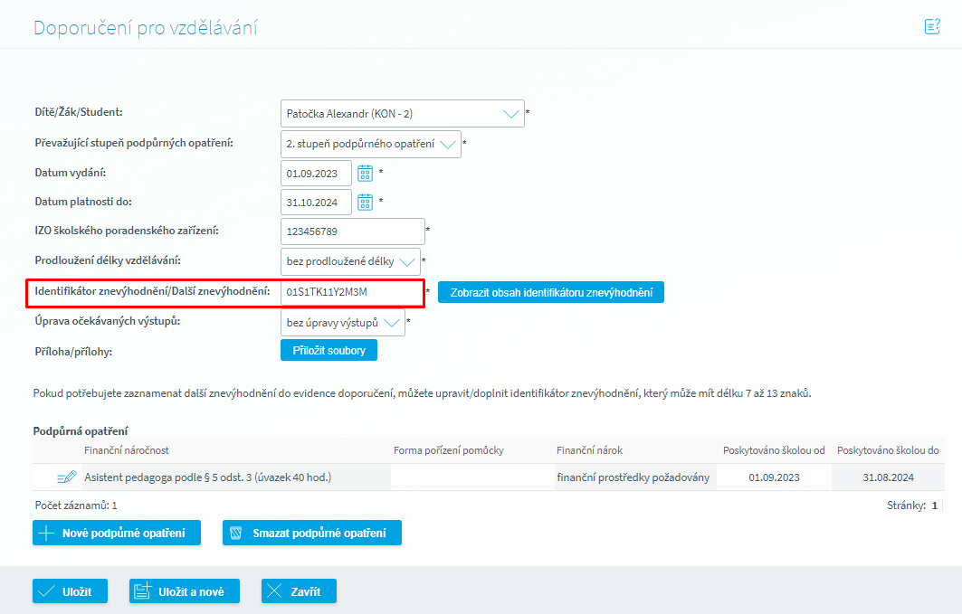Click the pencil edit icon for Asistent pedagoga row
The width and height of the screenshot is (962, 614).
pyautogui.click(x=66, y=477)
